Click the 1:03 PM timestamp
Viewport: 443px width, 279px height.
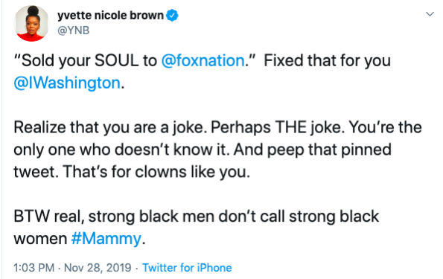(x=34, y=267)
